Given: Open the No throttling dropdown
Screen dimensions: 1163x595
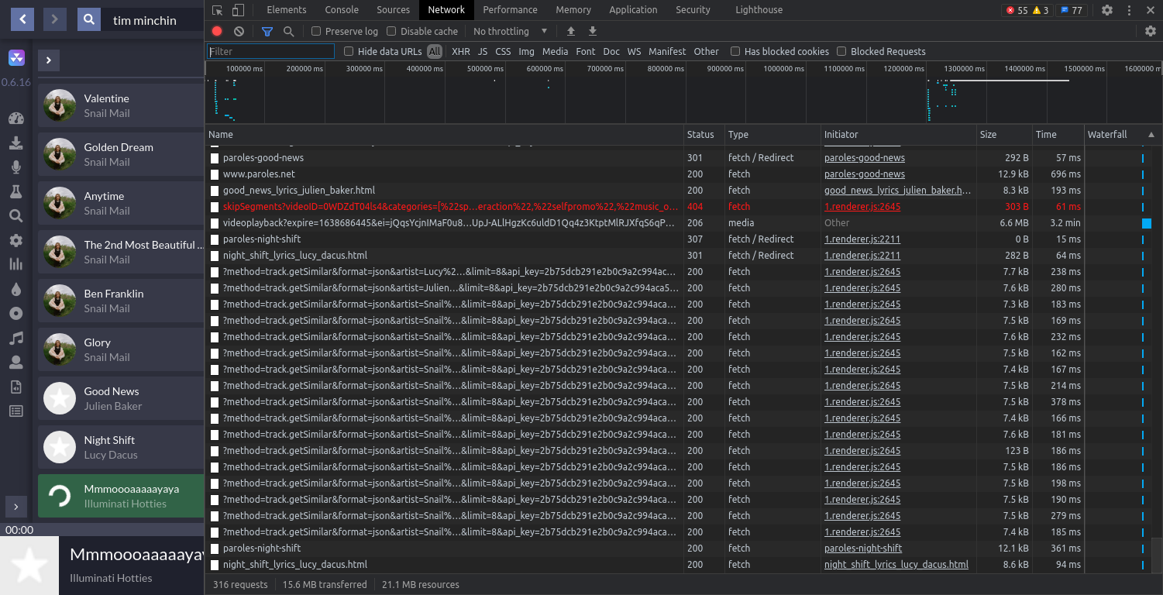Looking at the screenshot, I should point(510,31).
